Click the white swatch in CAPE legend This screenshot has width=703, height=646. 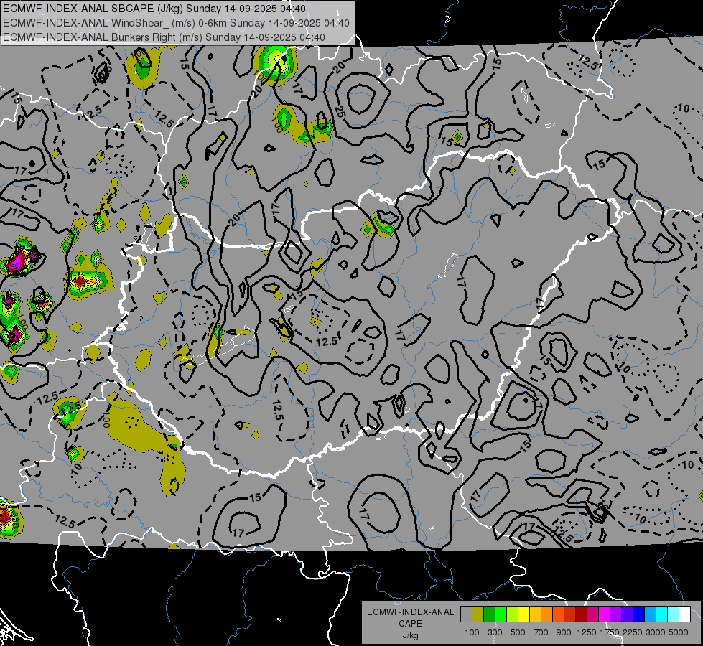coord(684,614)
